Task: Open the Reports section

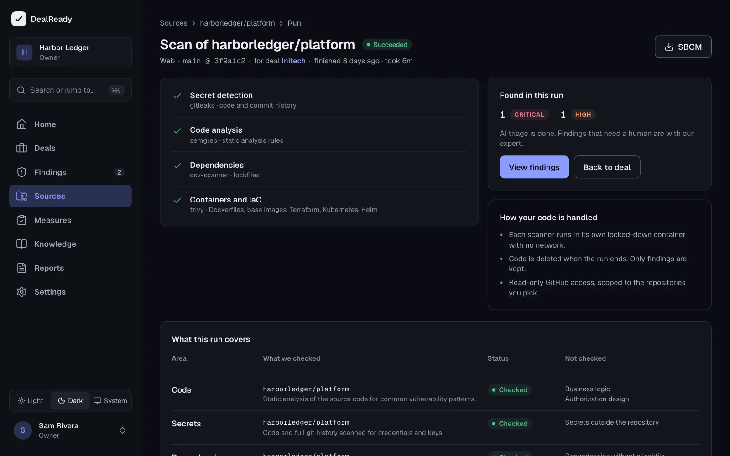Action: 70,268
